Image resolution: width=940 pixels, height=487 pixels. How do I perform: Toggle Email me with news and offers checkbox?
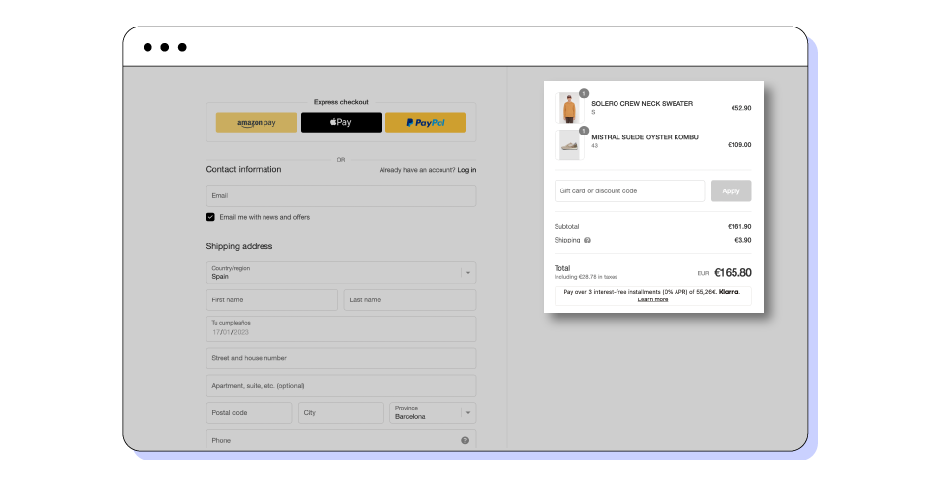click(x=210, y=217)
